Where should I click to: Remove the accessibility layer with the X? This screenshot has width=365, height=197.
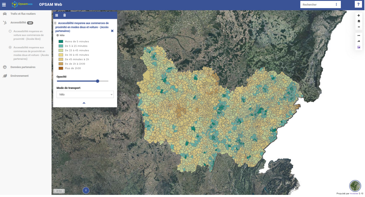point(112,31)
